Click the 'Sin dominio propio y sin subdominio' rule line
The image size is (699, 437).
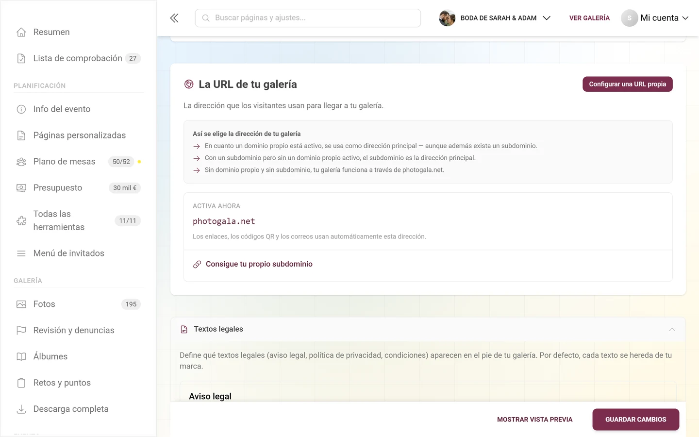pos(324,170)
